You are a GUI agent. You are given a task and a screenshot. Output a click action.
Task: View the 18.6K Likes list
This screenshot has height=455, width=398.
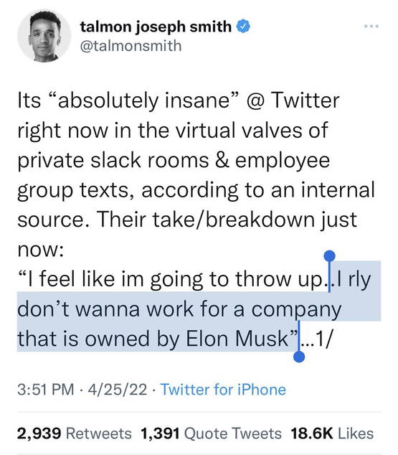(332, 433)
